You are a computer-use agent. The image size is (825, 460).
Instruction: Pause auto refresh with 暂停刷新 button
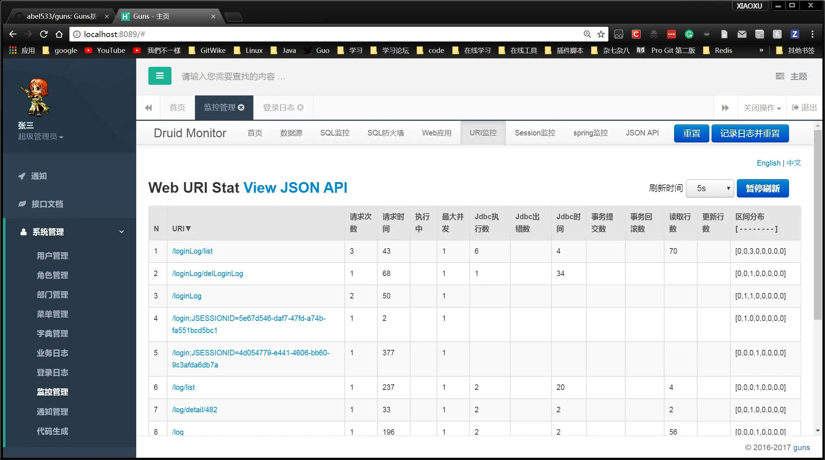coord(763,188)
